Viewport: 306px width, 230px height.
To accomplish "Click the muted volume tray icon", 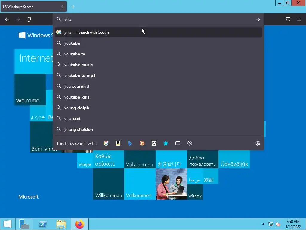I will point(278,224).
